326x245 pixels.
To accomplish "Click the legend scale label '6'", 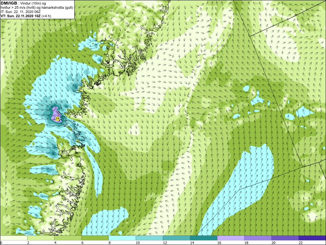I will point(82,243).
